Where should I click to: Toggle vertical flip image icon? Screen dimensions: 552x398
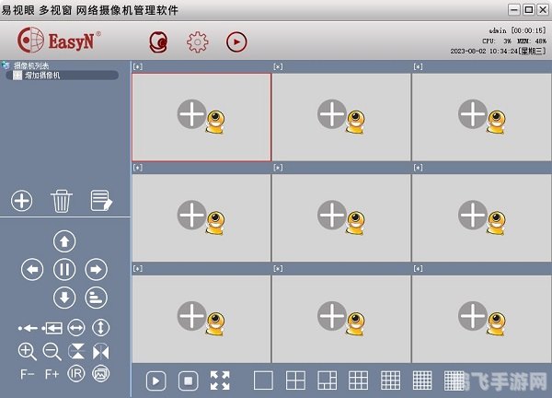pos(76,351)
